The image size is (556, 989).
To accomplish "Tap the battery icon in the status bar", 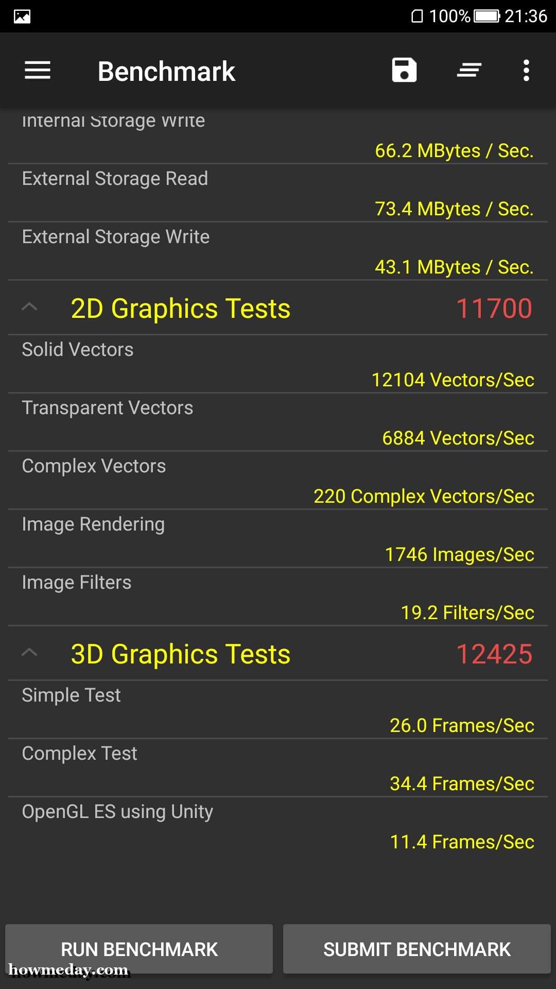I will (x=487, y=16).
